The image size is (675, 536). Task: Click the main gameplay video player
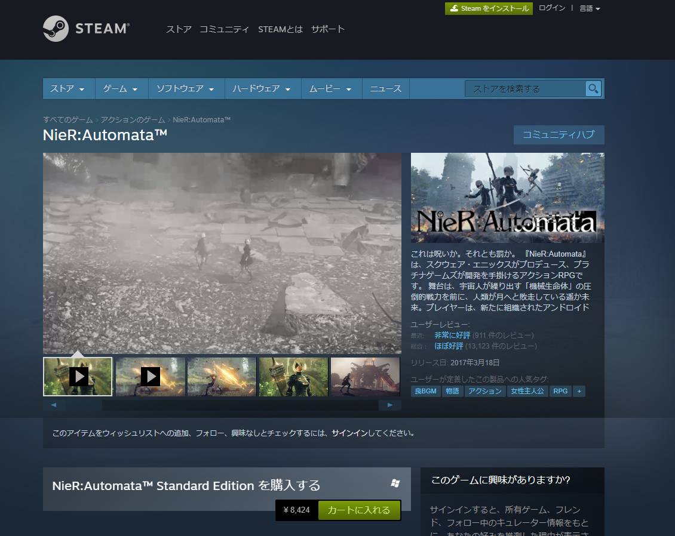tap(222, 253)
